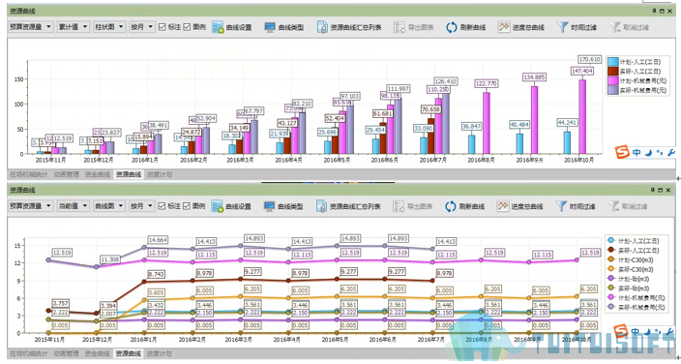Click the 14.664 line chart label
The height and width of the screenshot is (364, 681).
(x=158, y=240)
